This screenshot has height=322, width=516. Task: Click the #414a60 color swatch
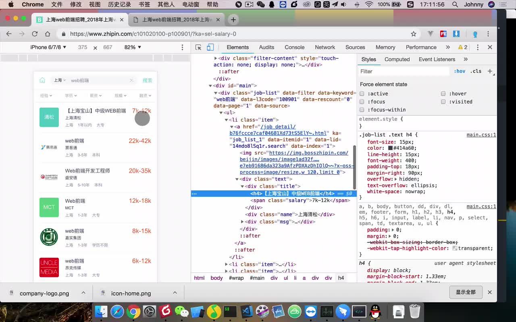tap(390, 148)
